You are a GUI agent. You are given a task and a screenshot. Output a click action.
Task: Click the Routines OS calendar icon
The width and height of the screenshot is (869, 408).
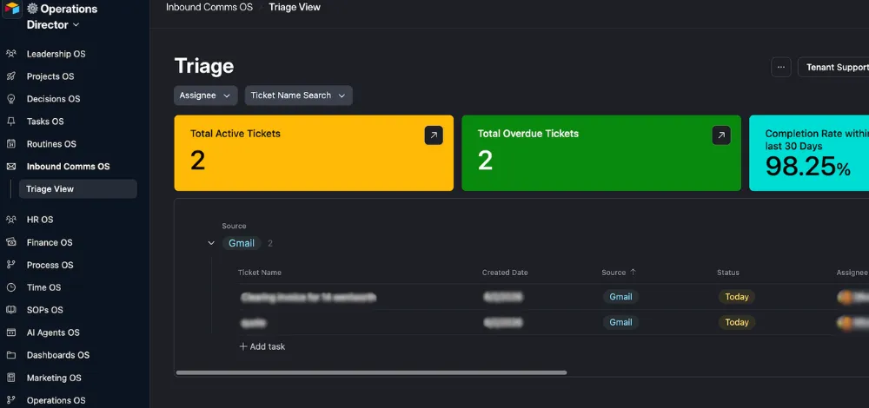click(x=11, y=144)
